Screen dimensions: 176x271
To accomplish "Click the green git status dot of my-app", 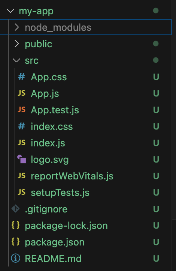I will 156,11.
